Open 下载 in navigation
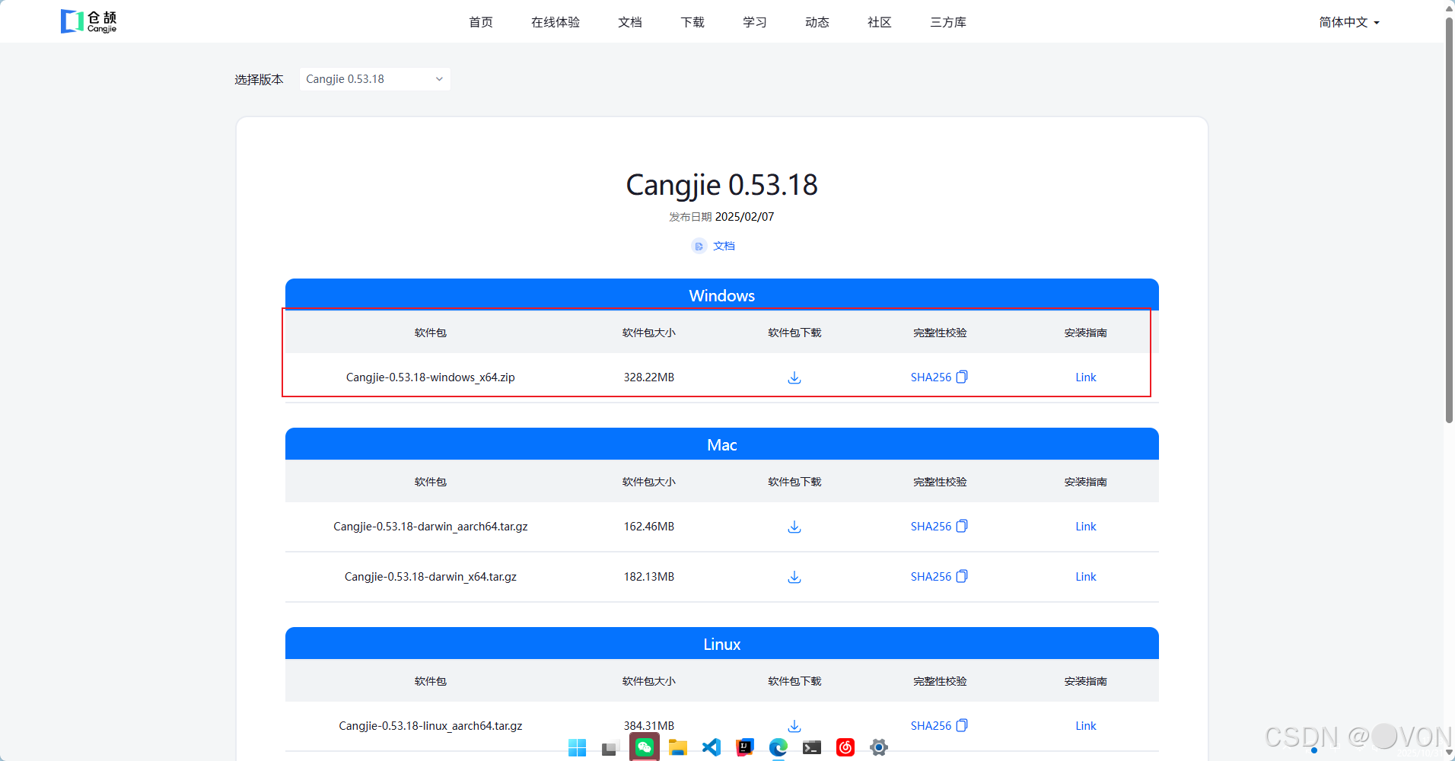 [x=692, y=22]
